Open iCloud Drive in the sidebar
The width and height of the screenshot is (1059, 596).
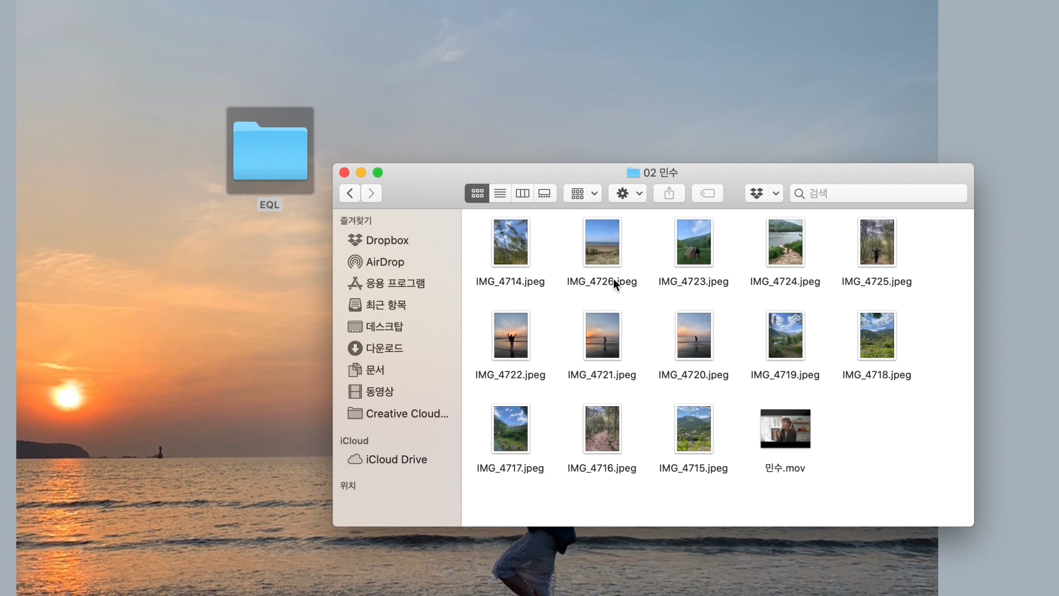pos(395,460)
